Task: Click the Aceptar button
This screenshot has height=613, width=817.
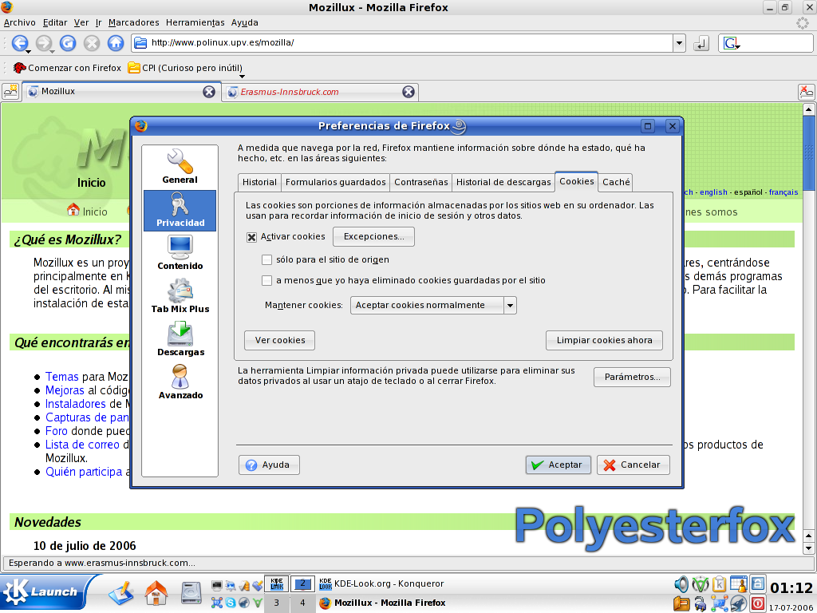Action: [x=558, y=465]
